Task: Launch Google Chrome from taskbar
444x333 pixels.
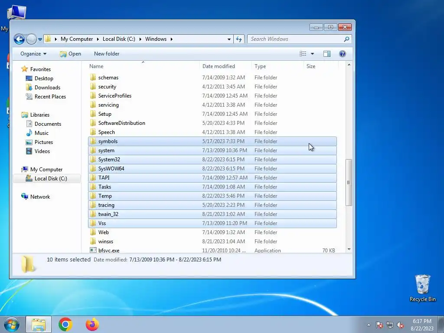Action: pos(65,324)
